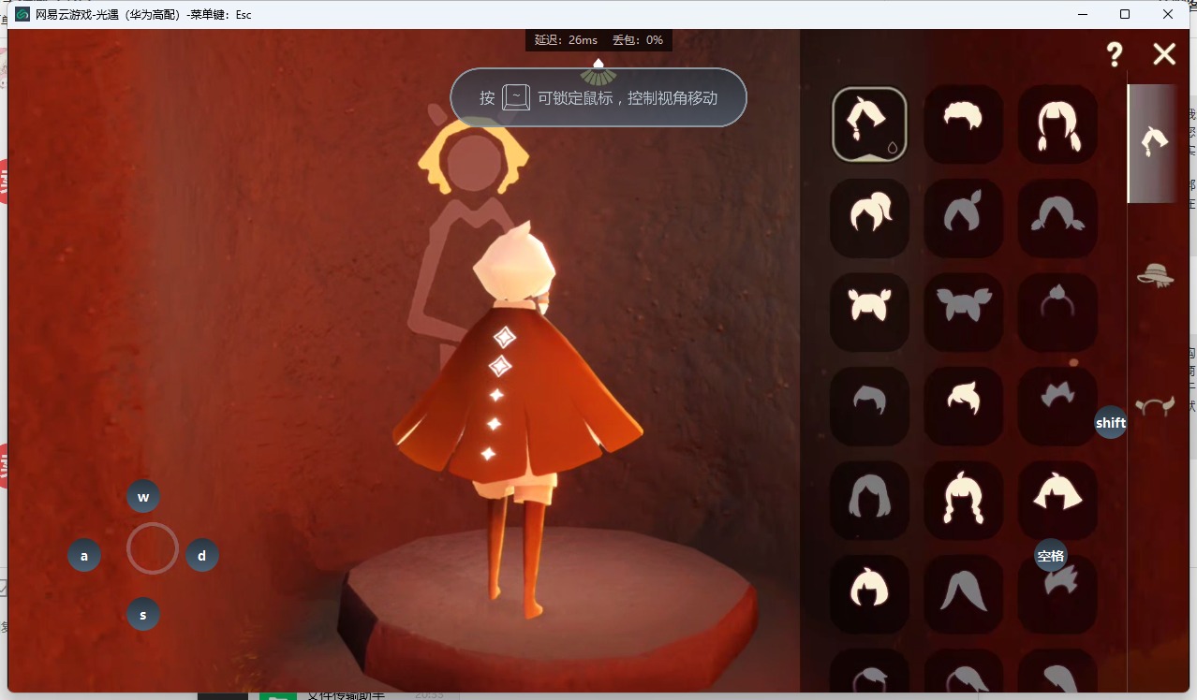Choose the short tousled hairstyle in top row
Image resolution: width=1197 pixels, height=700 pixels.
pyautogui.click(x=963, y=124)
